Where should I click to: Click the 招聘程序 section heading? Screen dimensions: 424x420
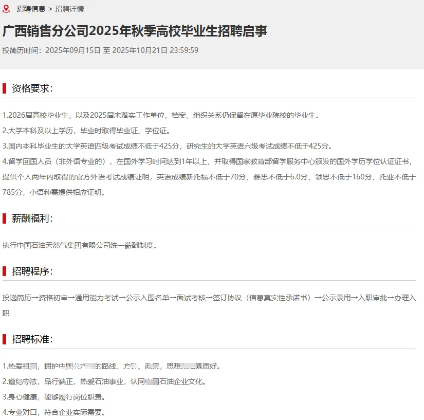pyautogui.click(x=32, y=271)
